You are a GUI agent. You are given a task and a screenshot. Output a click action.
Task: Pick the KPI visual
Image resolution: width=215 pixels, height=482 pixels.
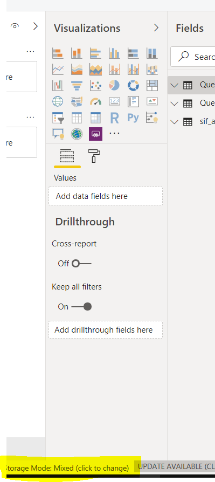(152, 101)
